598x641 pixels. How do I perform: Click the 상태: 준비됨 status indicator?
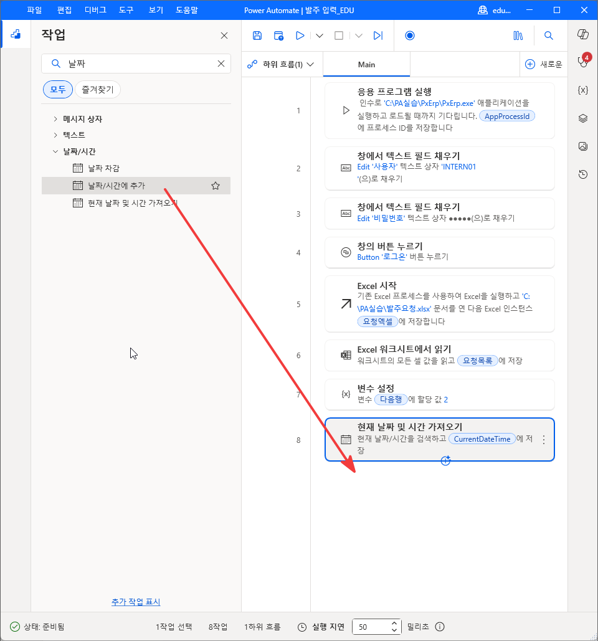(x=37, y=627)
